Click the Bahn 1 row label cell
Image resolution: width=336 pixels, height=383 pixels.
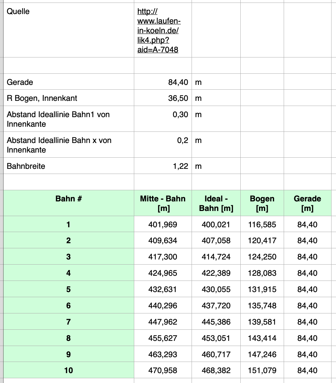[x=69, y=225]
